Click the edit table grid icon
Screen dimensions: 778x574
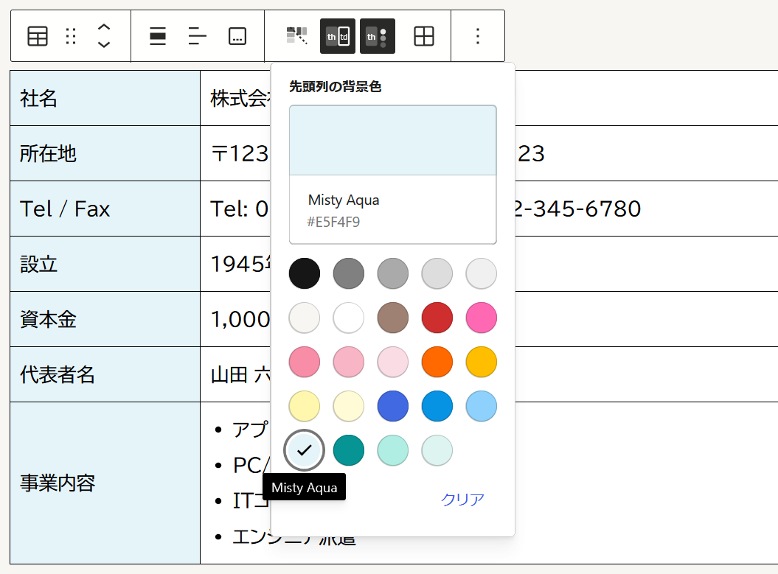pos(424,36)
